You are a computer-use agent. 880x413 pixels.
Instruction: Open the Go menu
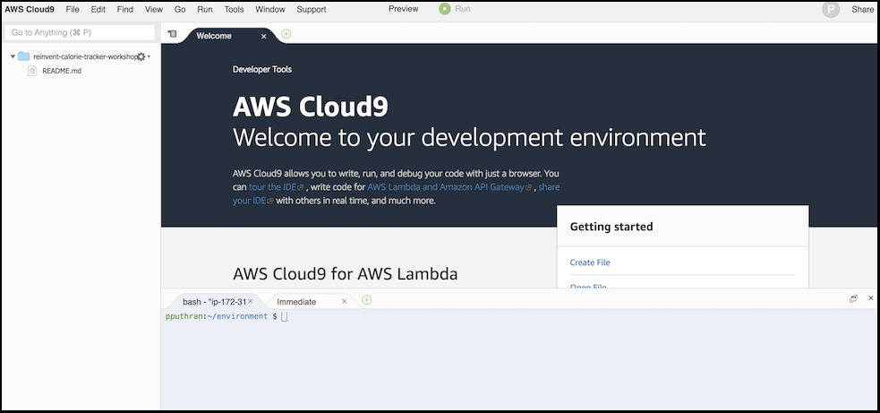(180, 10)
